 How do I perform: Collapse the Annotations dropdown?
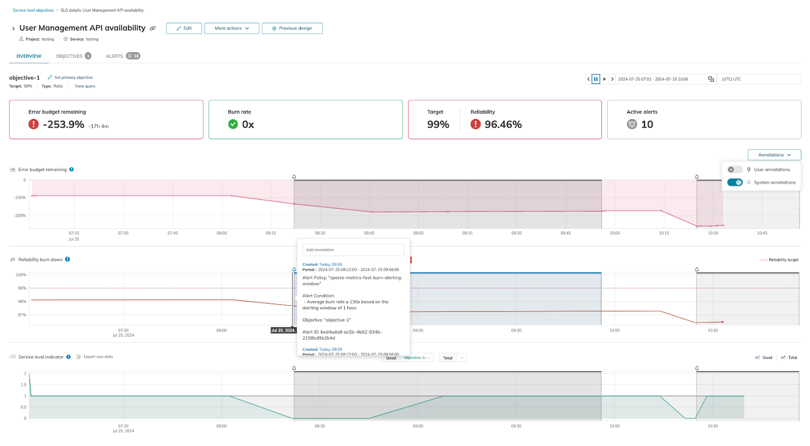(x=774, y=155)
